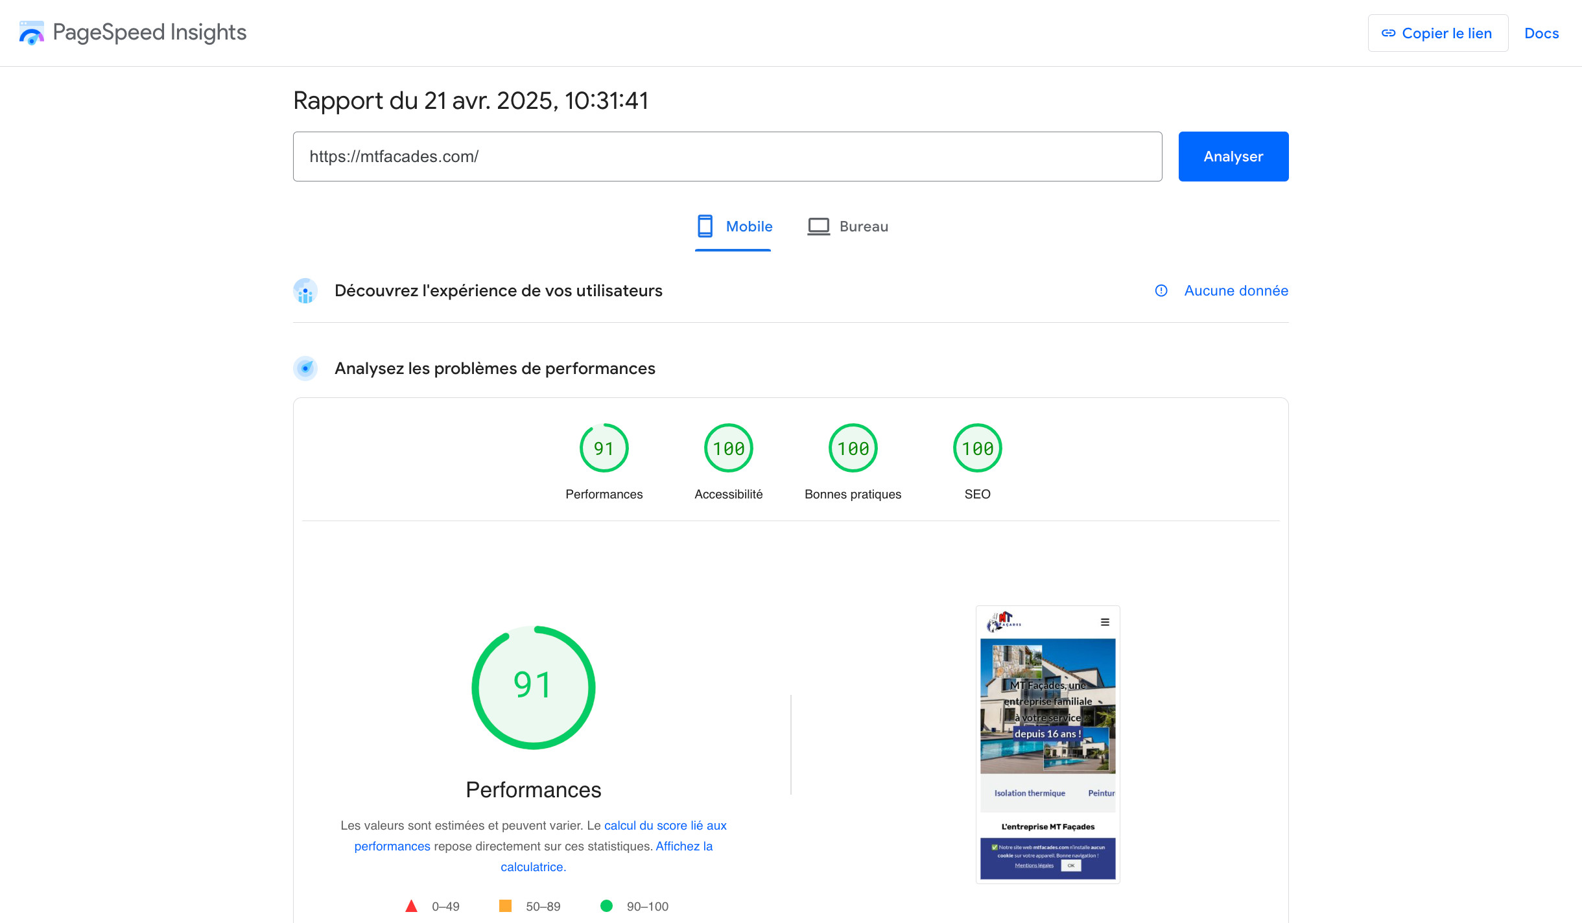The height and width of the screenshot is (923, 1582).
Task: Click the red triangle legend marker for 0–49
Action: point(412,905)
